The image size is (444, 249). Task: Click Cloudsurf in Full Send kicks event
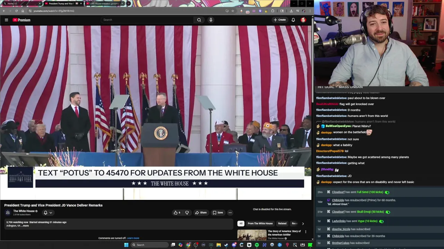click(338, 192)
